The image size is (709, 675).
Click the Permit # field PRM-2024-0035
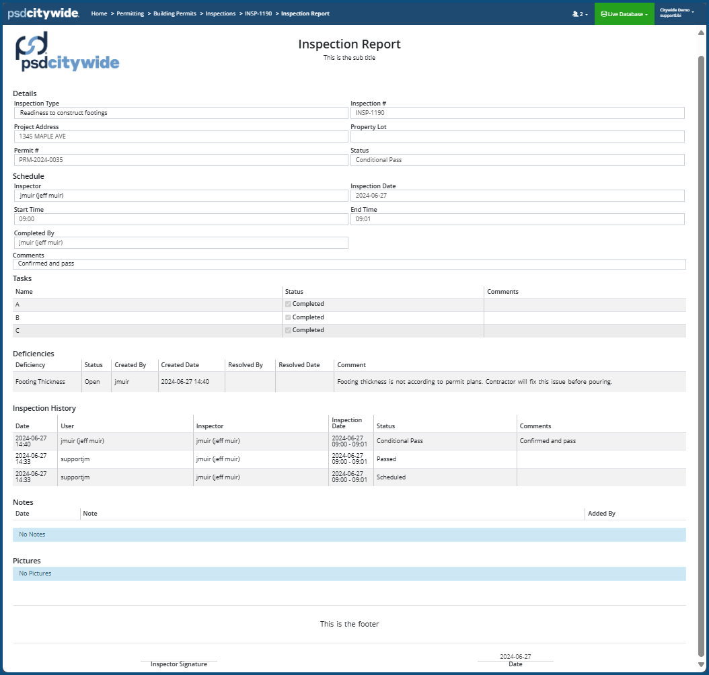pyautogui.click(x=181, y=160)
